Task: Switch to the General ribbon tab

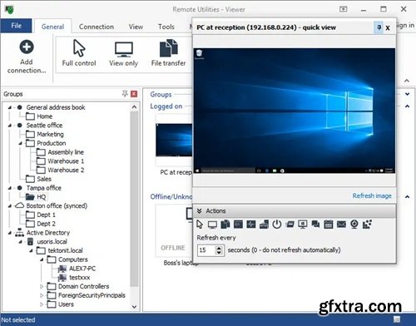Action: 52,27
